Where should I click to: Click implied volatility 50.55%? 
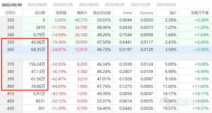(104, 20)
